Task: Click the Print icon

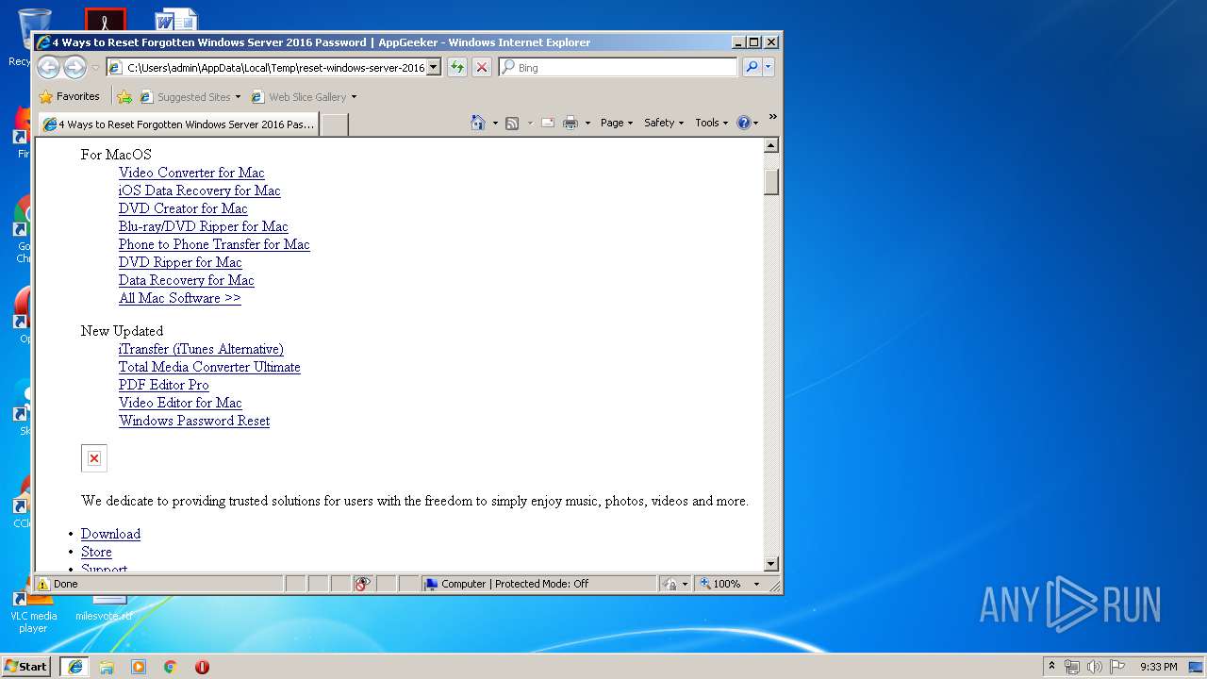Action: click(570, 123)
